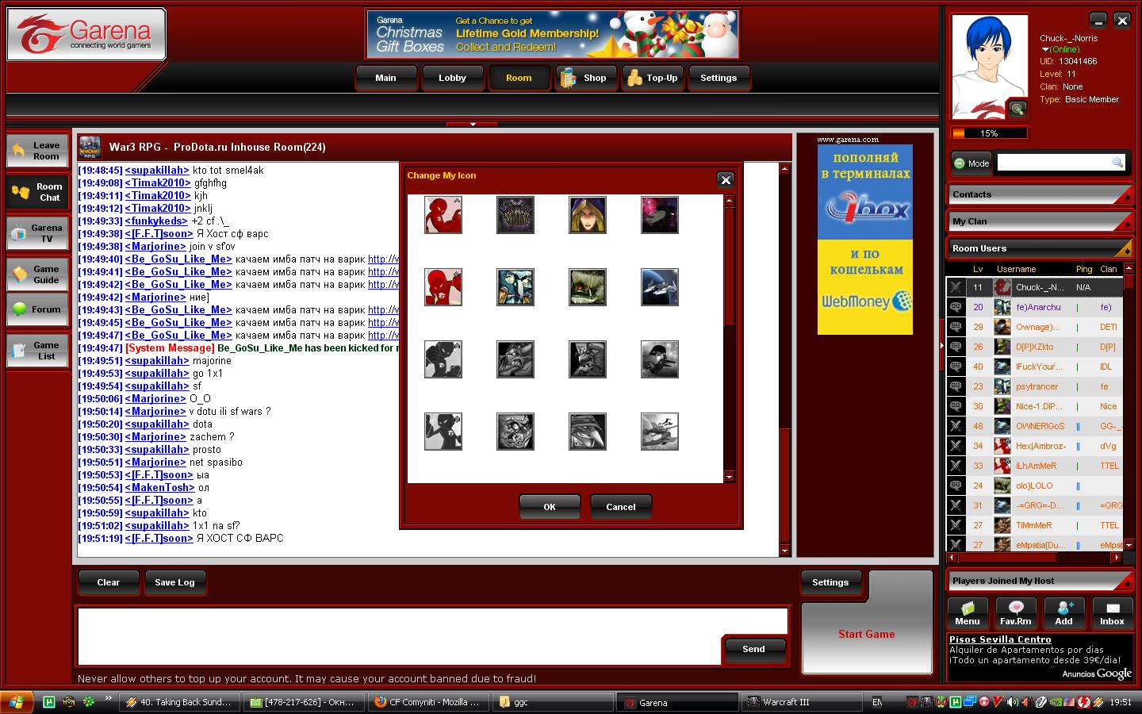The image size is (1142, 714).
Task: Click the search icon in contact search box
Action: click(x=1117, y=163)
